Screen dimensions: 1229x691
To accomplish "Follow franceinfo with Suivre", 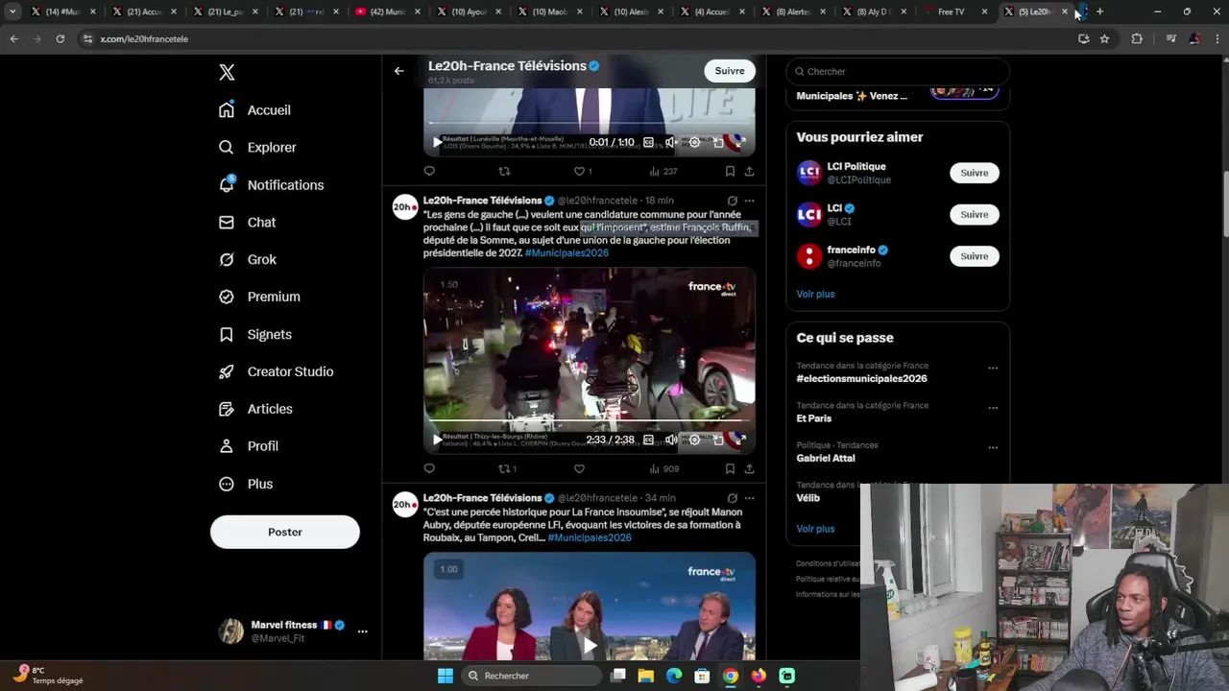I will click(x=975, y=256).
